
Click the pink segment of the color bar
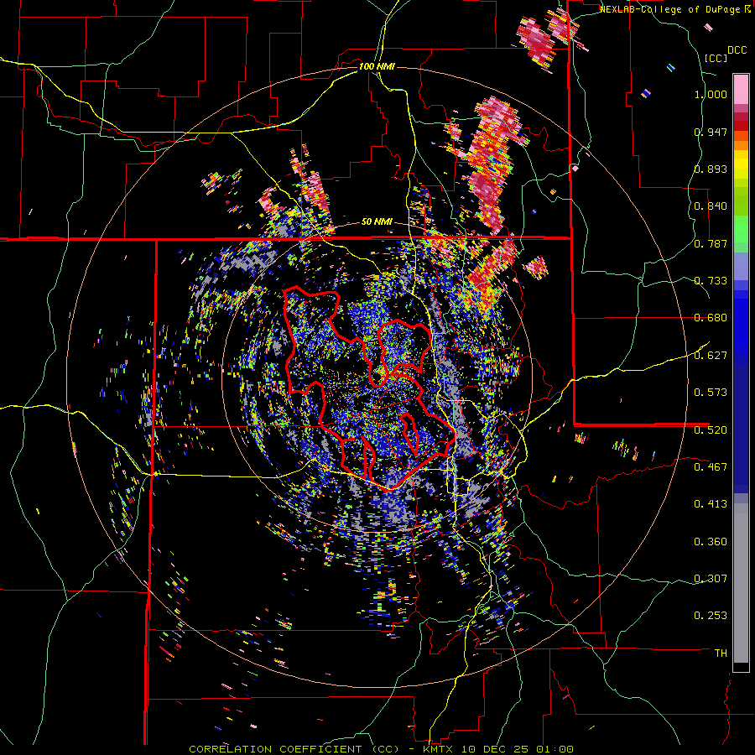pyautogui.click(x=741, y=89)
